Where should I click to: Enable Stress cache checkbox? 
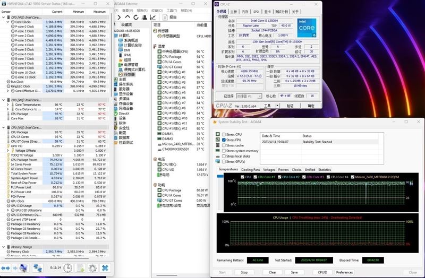[x=224, y=145]
